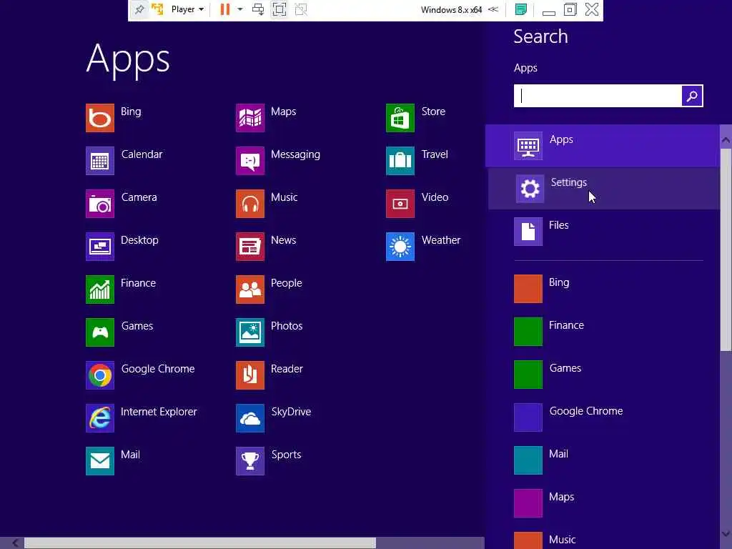
Task: Click the horizontal scrollbar at bottom
Action: pyautogui.click(x=200, y=543)
